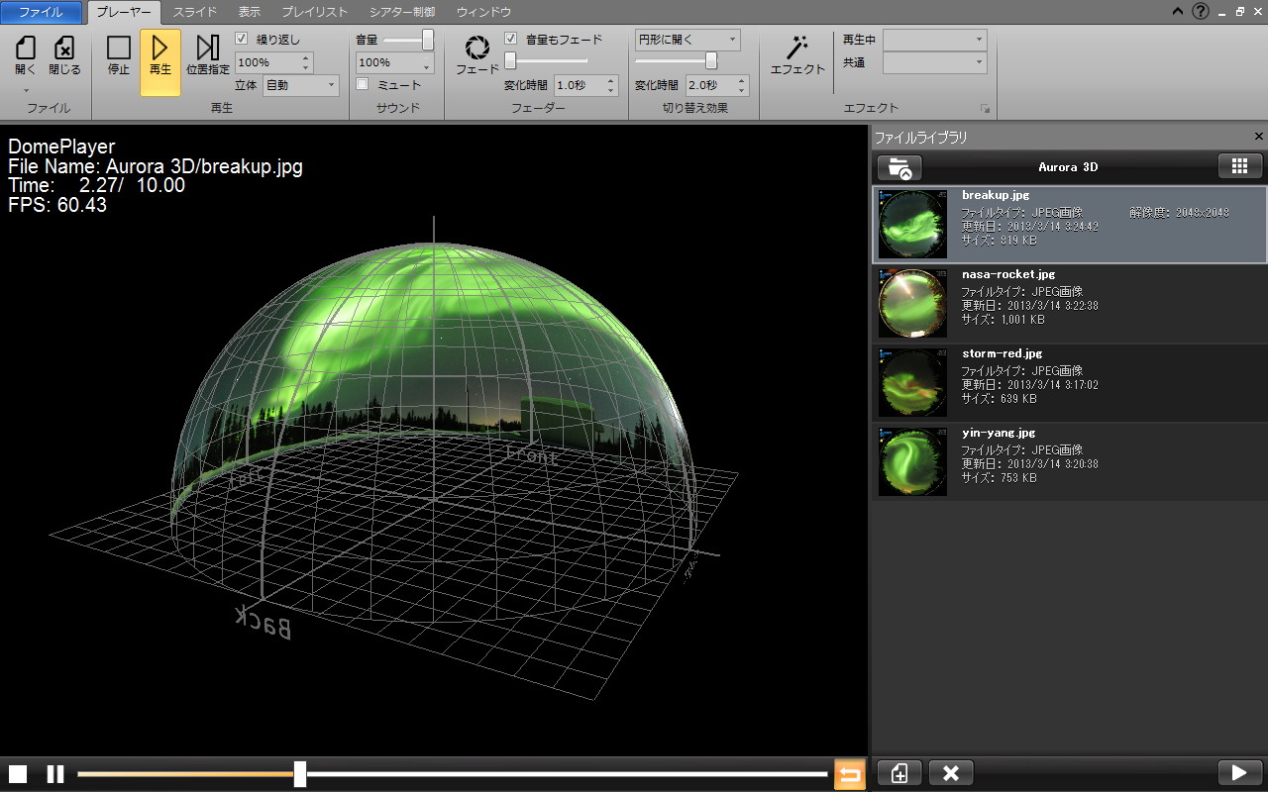Add new file to library list
Screen dimensions: 1268x792
(898, 773)
